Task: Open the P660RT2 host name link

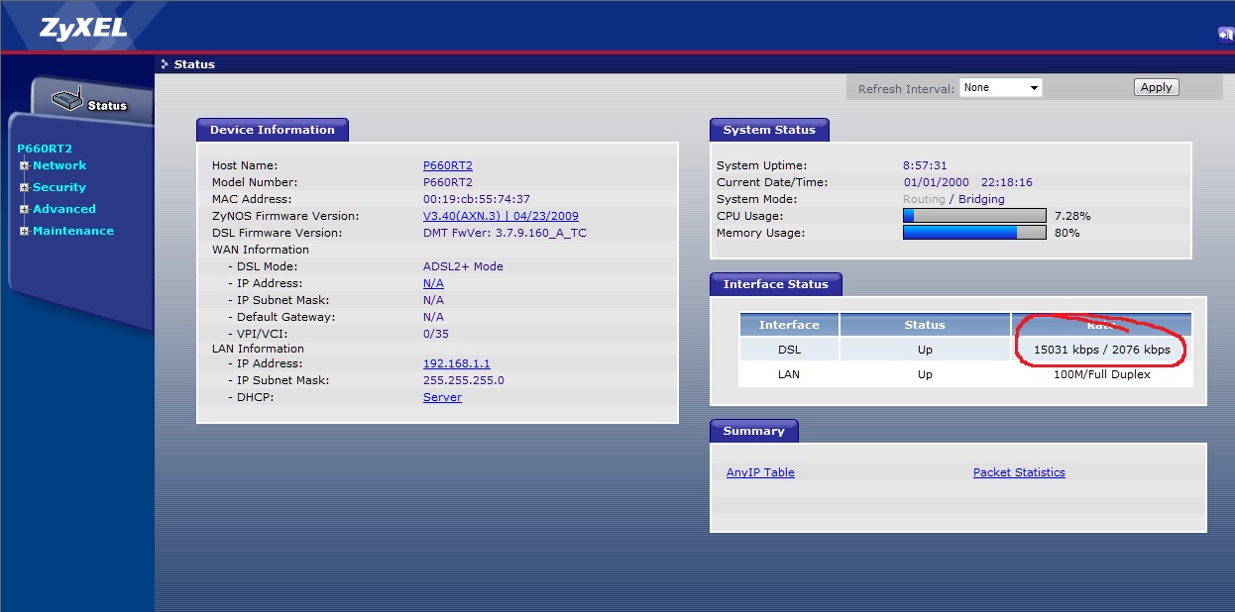Action: [x=448, y=165]
